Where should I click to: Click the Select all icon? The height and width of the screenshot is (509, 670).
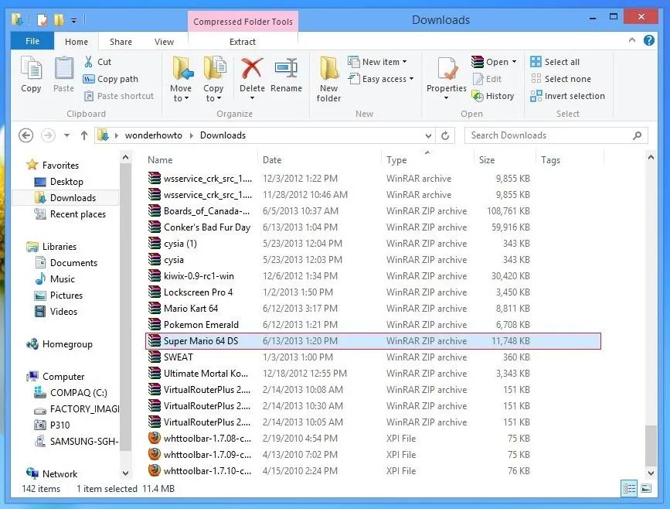click(x=536, y=62)
